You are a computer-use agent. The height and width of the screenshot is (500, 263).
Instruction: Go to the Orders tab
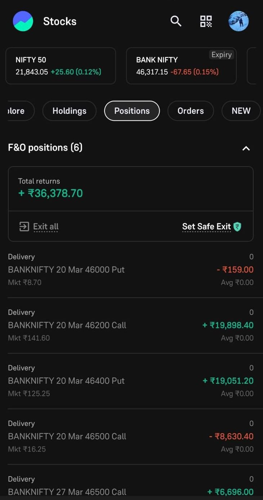pyautogui.click(x=191, y=111)
